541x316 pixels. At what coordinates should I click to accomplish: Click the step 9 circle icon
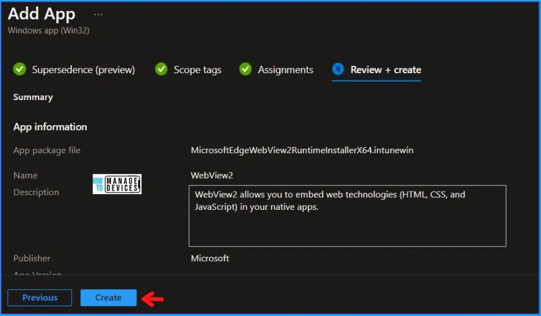point(338,69)
